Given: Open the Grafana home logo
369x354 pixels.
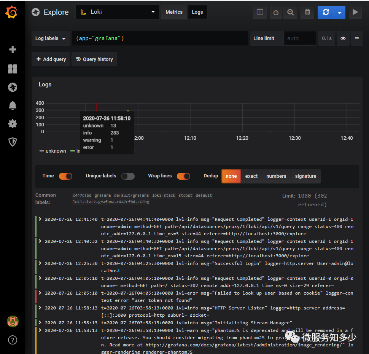Looking at the screenshot, I should click(11, 12).
